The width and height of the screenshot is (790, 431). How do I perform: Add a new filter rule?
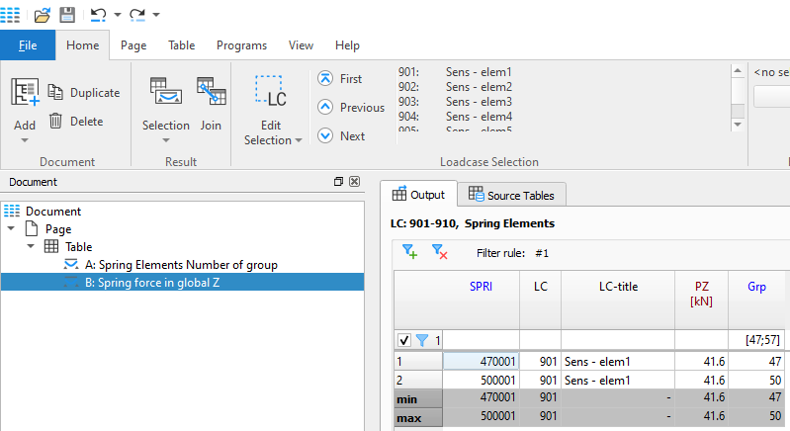tap(410, 251)
